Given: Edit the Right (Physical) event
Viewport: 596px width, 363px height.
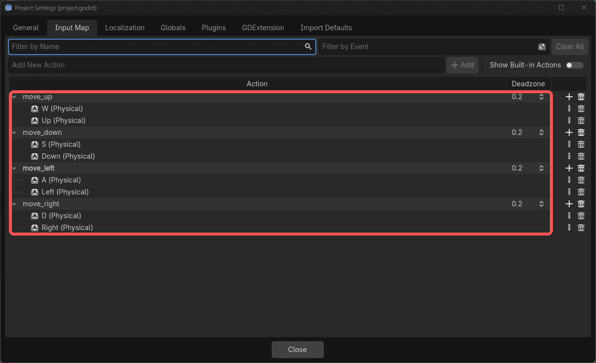Looking at the screenshot, I should click(569, 228).
